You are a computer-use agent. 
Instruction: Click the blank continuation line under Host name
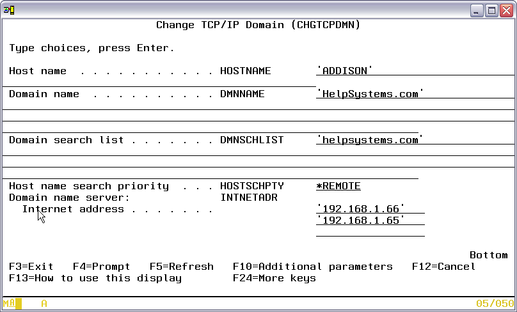pyautogui.click(x=160, y=82)
